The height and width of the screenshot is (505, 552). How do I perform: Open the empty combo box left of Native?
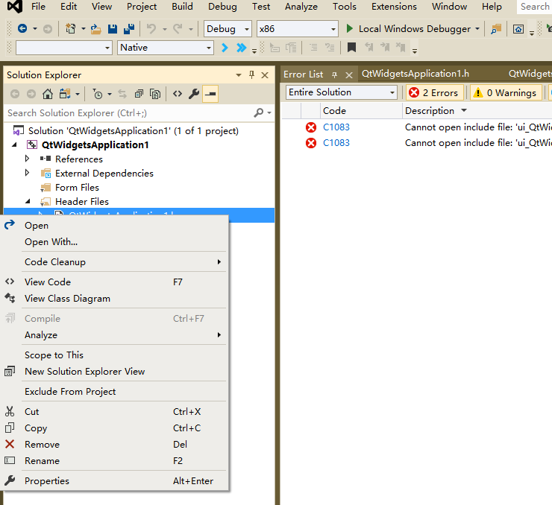pos(64,48)
